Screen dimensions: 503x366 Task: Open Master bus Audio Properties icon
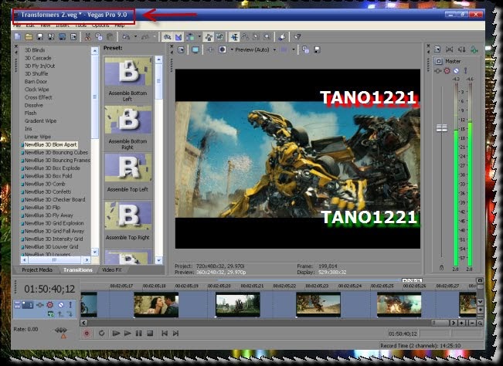437,49
